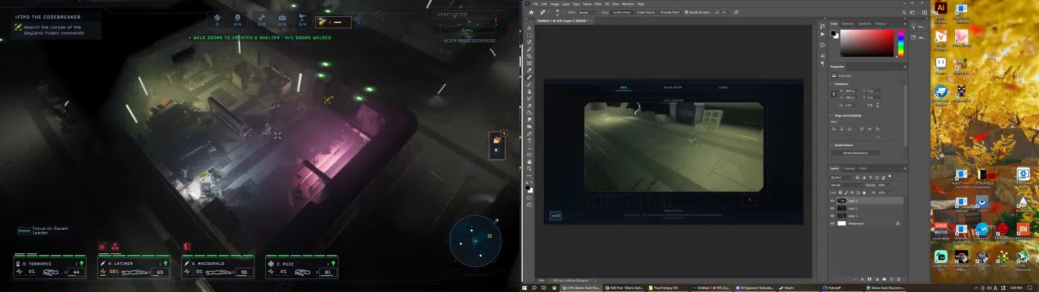
Task: Select E. Ruiz marine squad card
Action: click(302, 268)
